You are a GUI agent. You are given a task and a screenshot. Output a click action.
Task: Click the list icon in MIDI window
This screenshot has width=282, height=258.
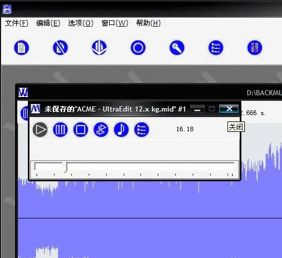pyautogui.click(x=142, y=130)
